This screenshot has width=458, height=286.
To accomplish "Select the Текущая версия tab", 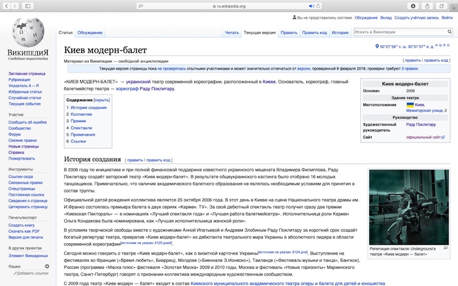I will click(260, 33).
